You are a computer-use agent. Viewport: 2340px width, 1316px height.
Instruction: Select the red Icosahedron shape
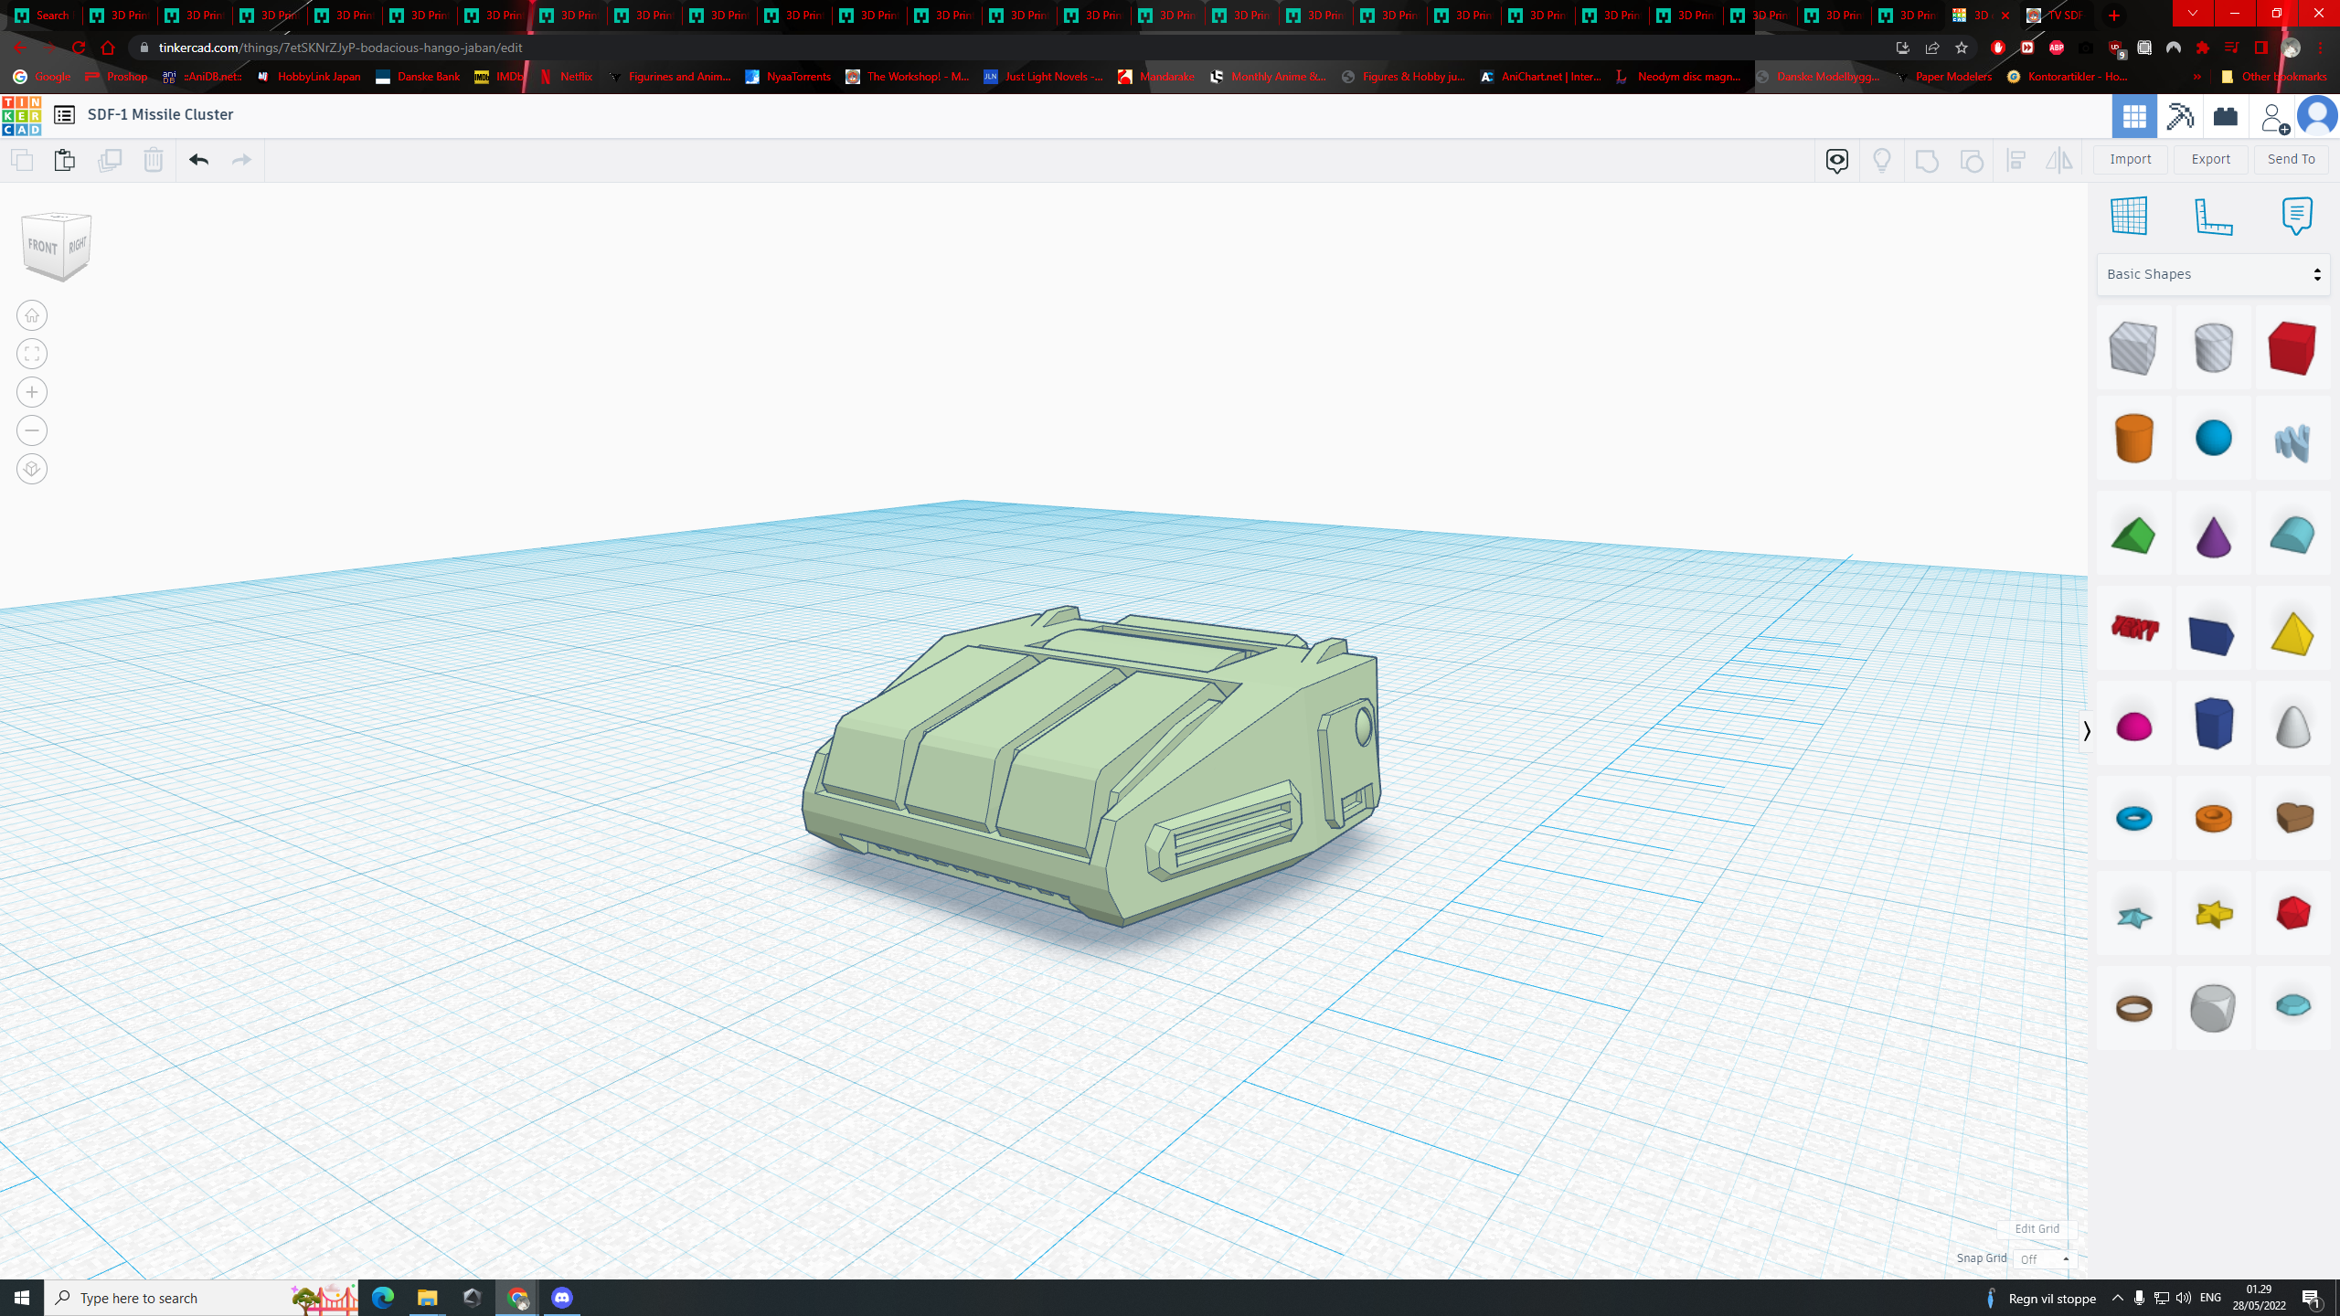2292,914
